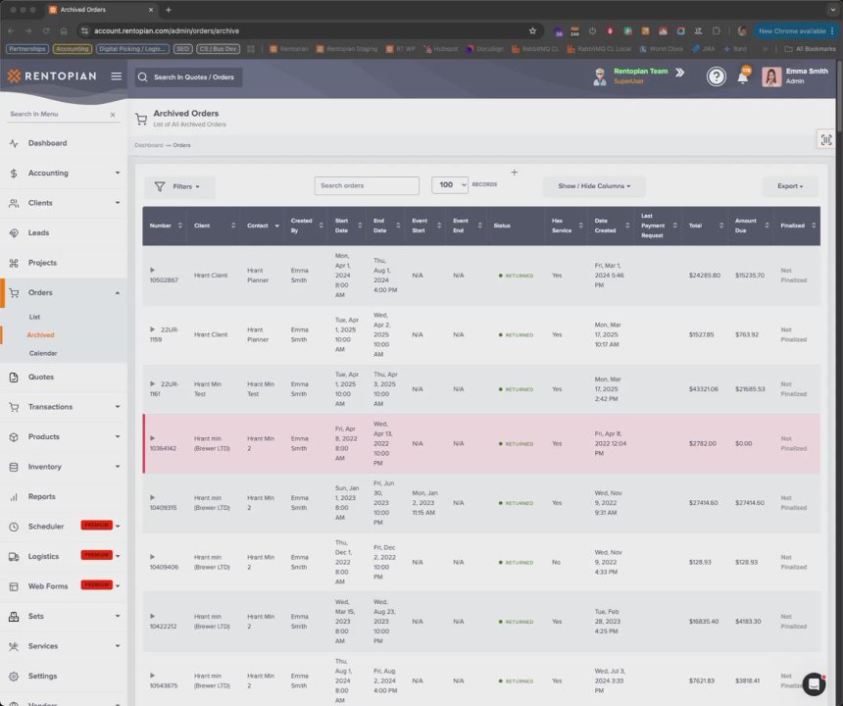This screenshot has height=706, width=843.
Task: Open the Accounting bookmark in bookmarks bar
Action: 72,49
